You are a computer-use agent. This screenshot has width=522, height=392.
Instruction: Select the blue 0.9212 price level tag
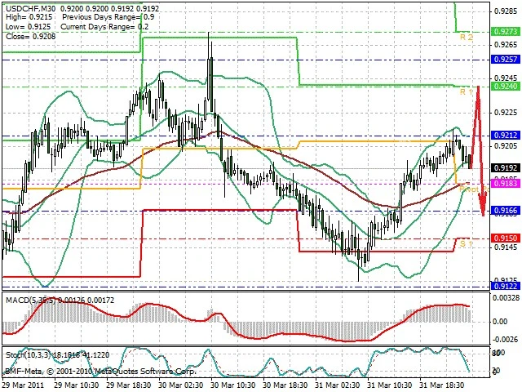click(506, 136)
